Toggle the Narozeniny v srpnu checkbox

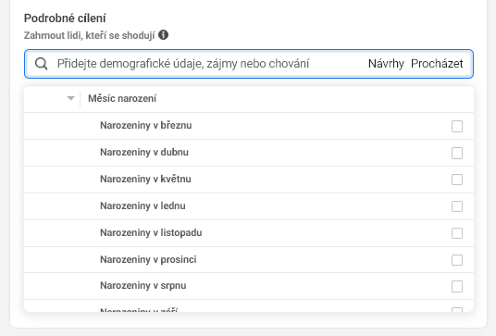click(457, 286)
